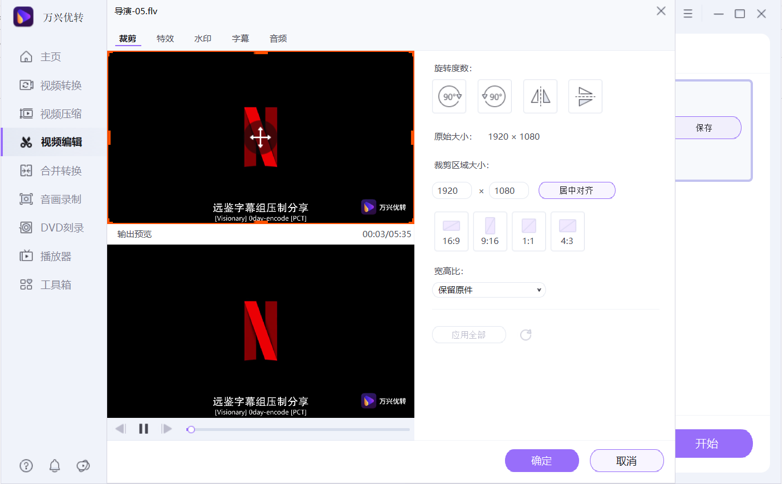Confirm with the 确定 button
Image resolution: width=782 pixels, height=484 pixels.
click(x=542, y=461)
